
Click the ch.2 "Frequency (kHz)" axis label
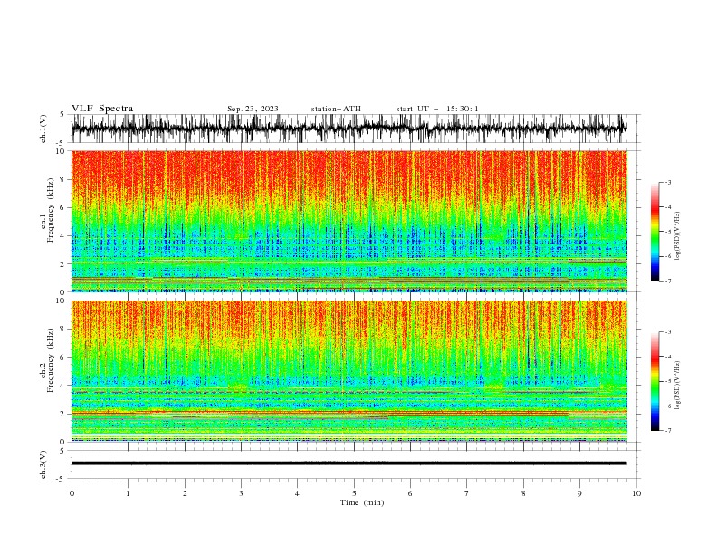[x=50, y=360]
